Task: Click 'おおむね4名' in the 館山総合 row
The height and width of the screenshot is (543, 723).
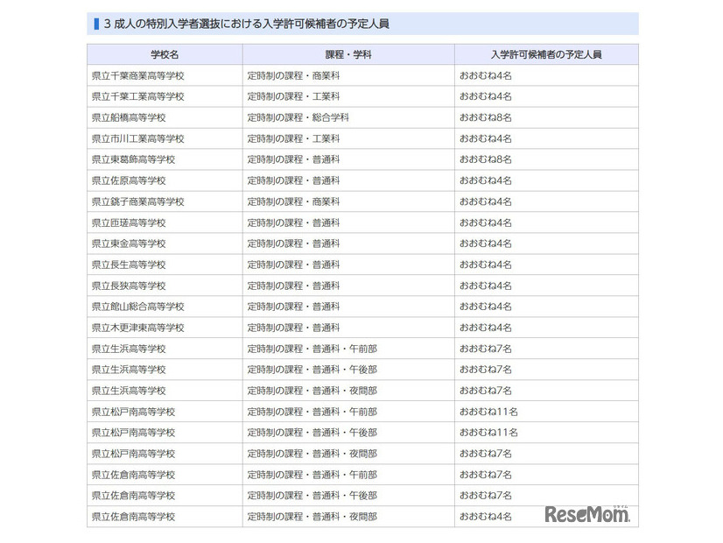Action: 486,307
